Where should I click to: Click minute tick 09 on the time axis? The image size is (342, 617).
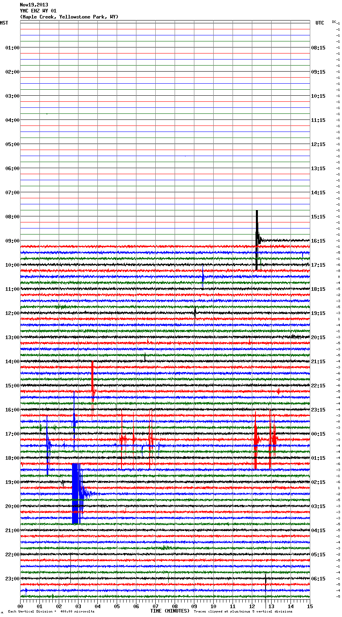(194, 606)
